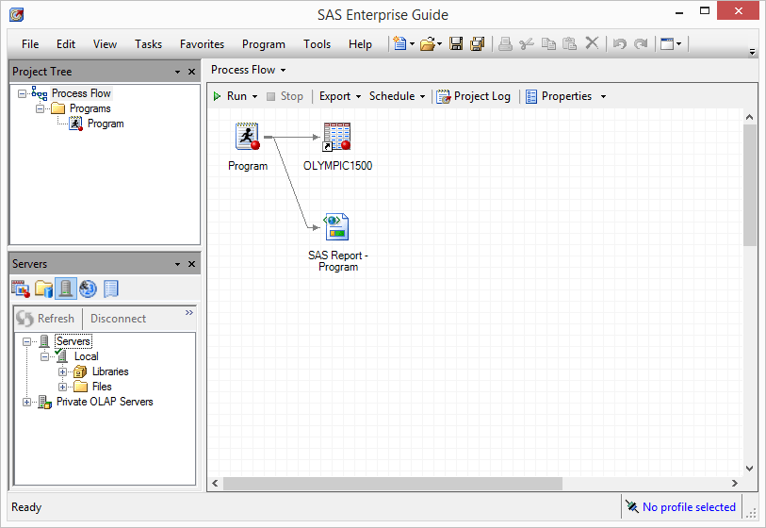Click the Open folder toolbar icon
Image resolution: width=766 pixels, height=528 pixels.
point(428,44)
